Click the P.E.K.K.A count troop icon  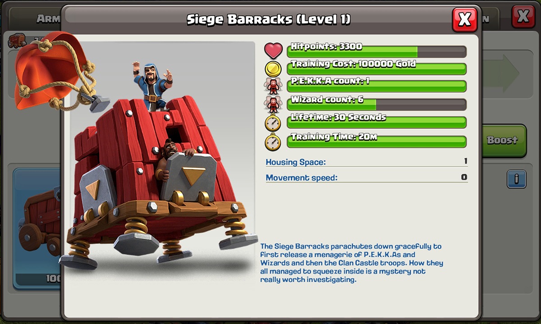pos(273,85)
